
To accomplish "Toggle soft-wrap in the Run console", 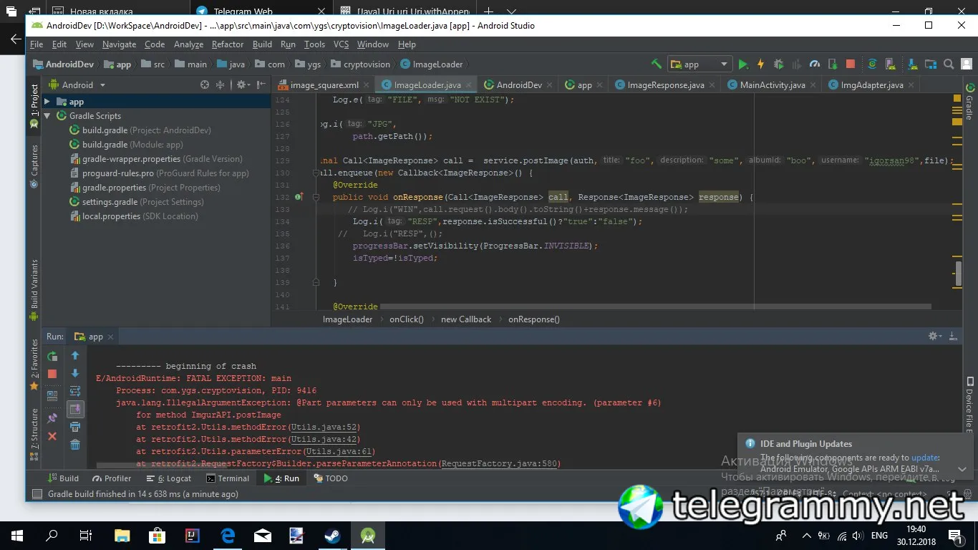I will click(x=75, y=391).
